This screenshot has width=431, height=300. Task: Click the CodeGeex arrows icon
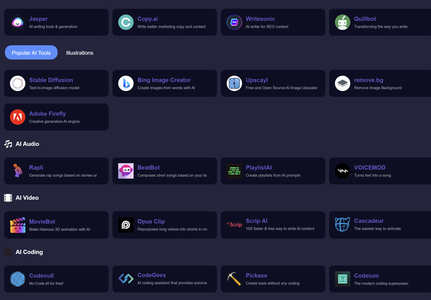(126, 279)
